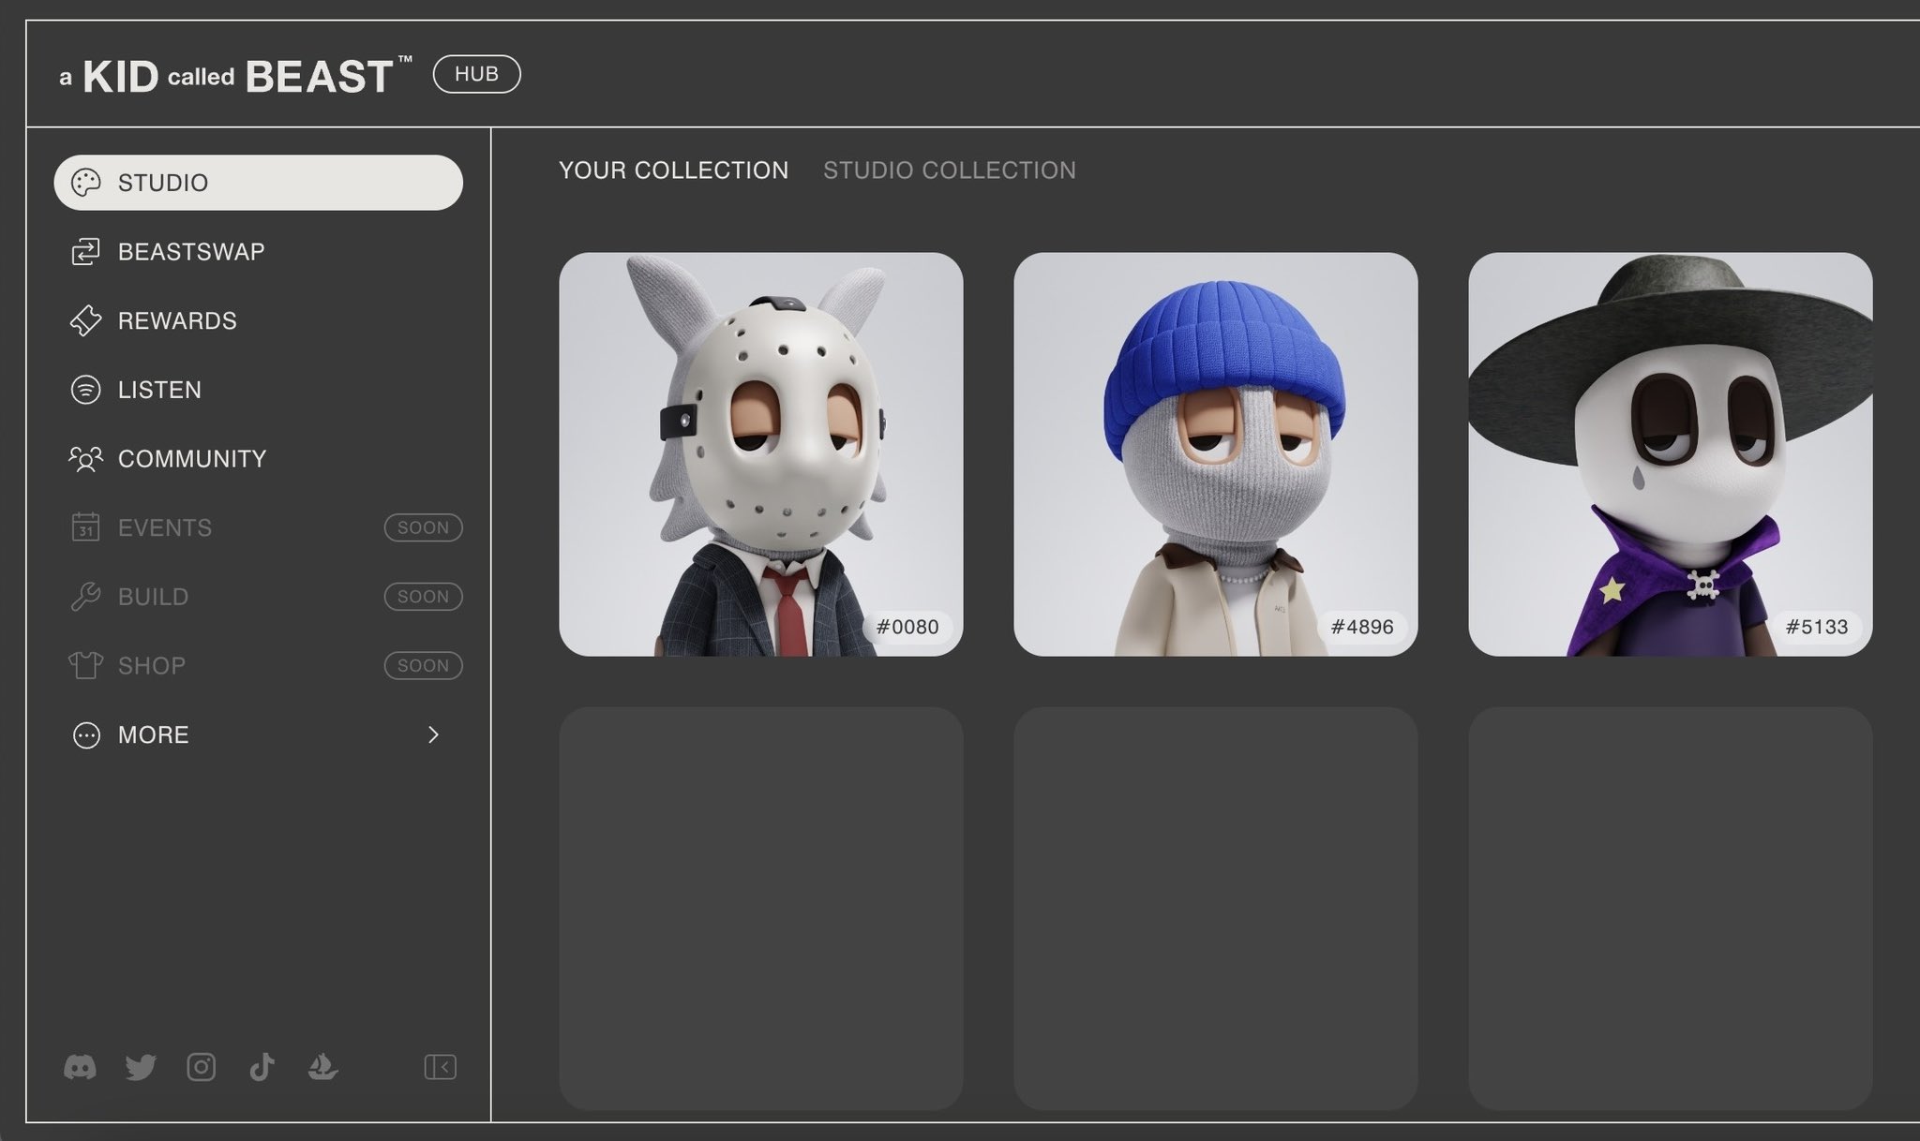Image resolution: width=1920 pixels, height=1141 pixels.
Task: Click the HUB button
Action: click(x=476, y=74)
